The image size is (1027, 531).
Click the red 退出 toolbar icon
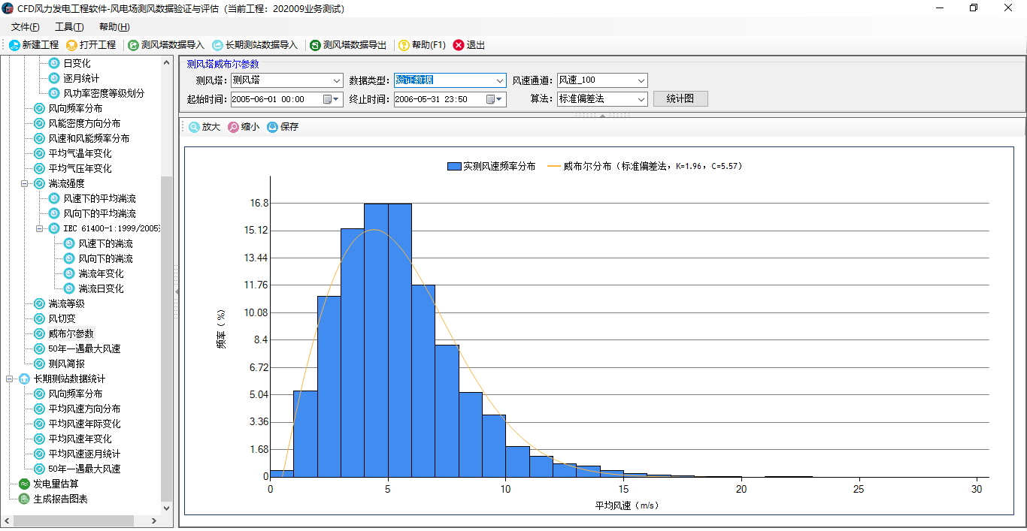tap(459, 45)
